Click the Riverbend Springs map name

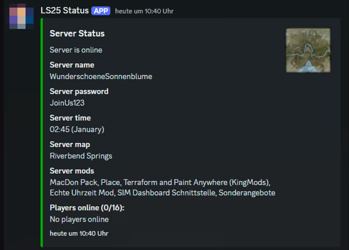point(81,156)
